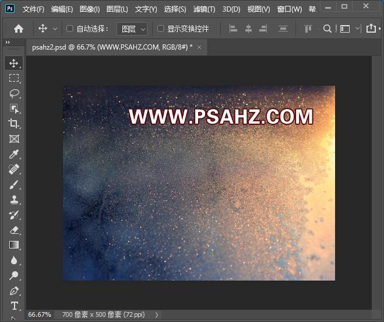Screen dimensions: 384x322
Task: Enable the 显示变换控件 checkbox
Action: coord(160,29)
